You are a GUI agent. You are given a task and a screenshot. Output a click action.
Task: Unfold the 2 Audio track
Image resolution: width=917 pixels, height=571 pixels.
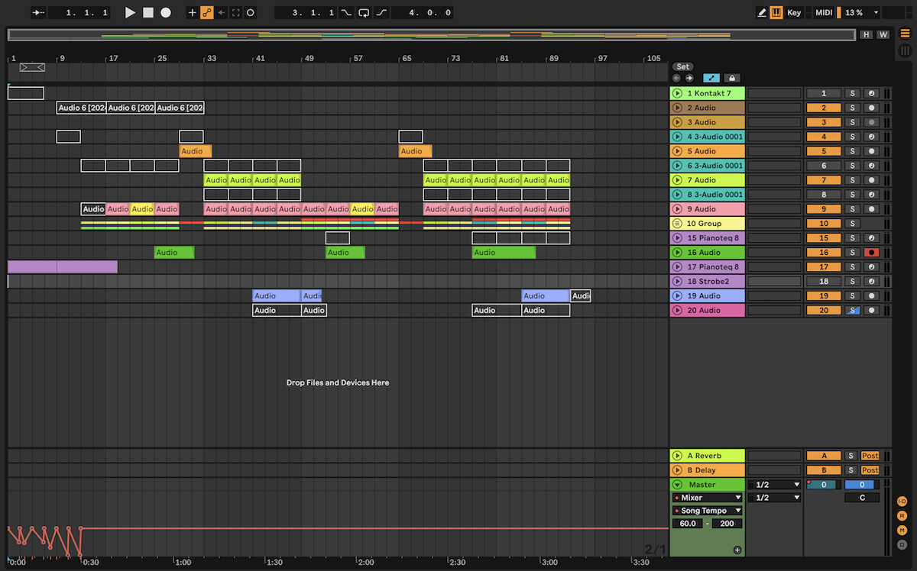tap(677, 108)
